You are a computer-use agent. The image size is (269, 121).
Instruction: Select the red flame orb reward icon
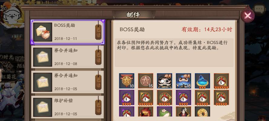(146, 112)
